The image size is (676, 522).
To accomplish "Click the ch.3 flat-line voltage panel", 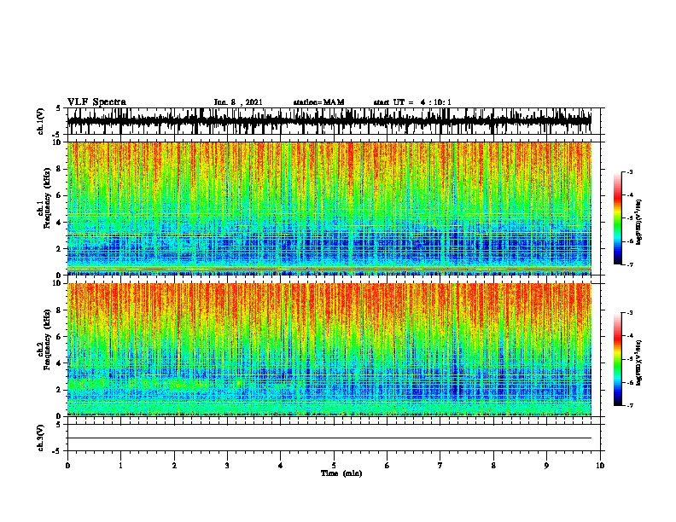I will pyautogui.click(x=334, y=438).
